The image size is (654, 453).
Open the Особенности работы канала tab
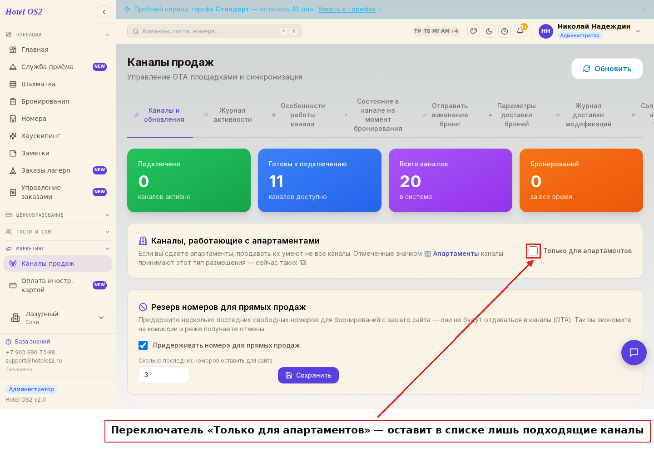[x=299, y=115]
